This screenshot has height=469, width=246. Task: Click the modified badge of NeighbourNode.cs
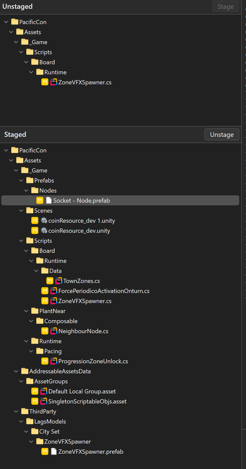[45, 331]
